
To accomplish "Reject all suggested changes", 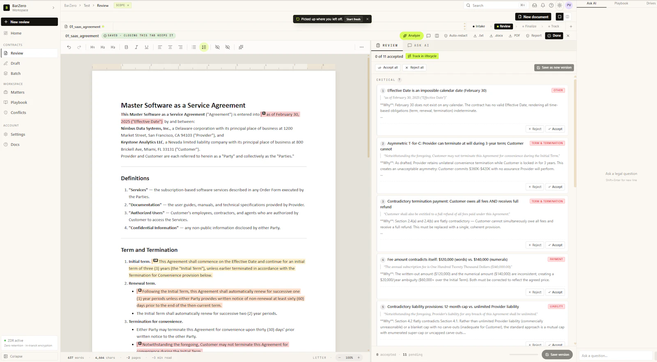I will 414,68.
